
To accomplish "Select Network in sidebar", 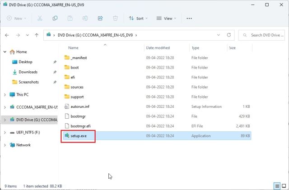I will click(x=23, y=145).
